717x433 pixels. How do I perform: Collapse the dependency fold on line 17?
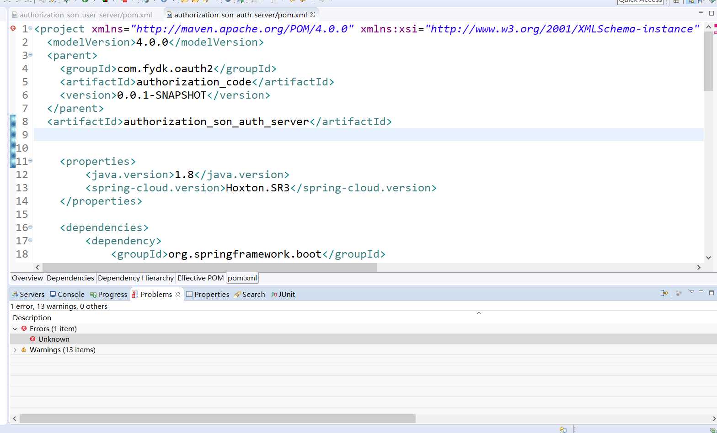pos(31,240)
